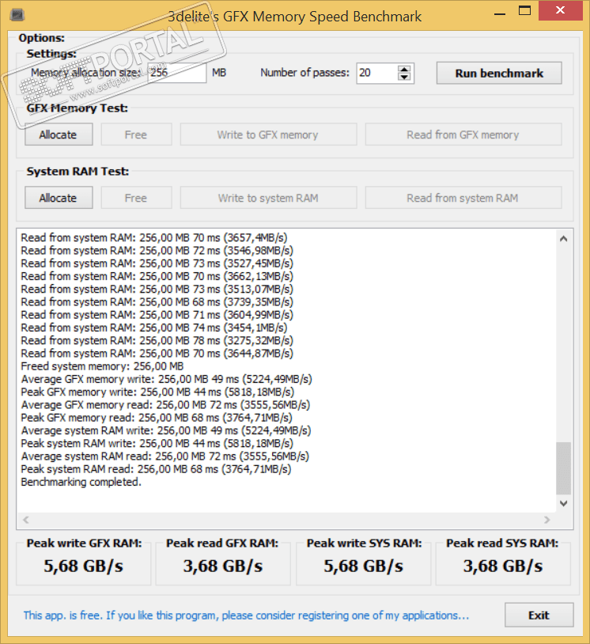Click Free in the System RAM Test group
This screenshot has width=590, height=644.
click(136, 198)
